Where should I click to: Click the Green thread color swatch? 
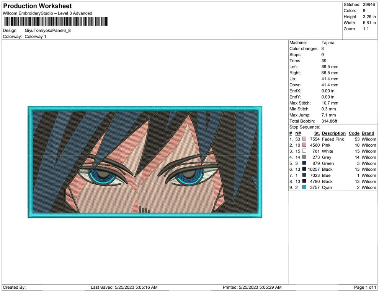[304, 163]
